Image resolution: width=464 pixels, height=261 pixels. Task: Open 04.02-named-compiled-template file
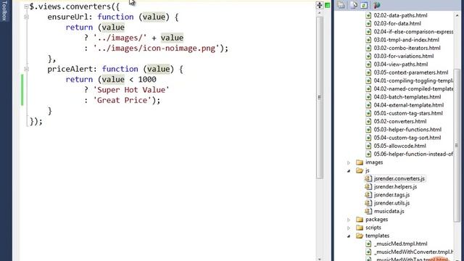(x=413, y=88)
